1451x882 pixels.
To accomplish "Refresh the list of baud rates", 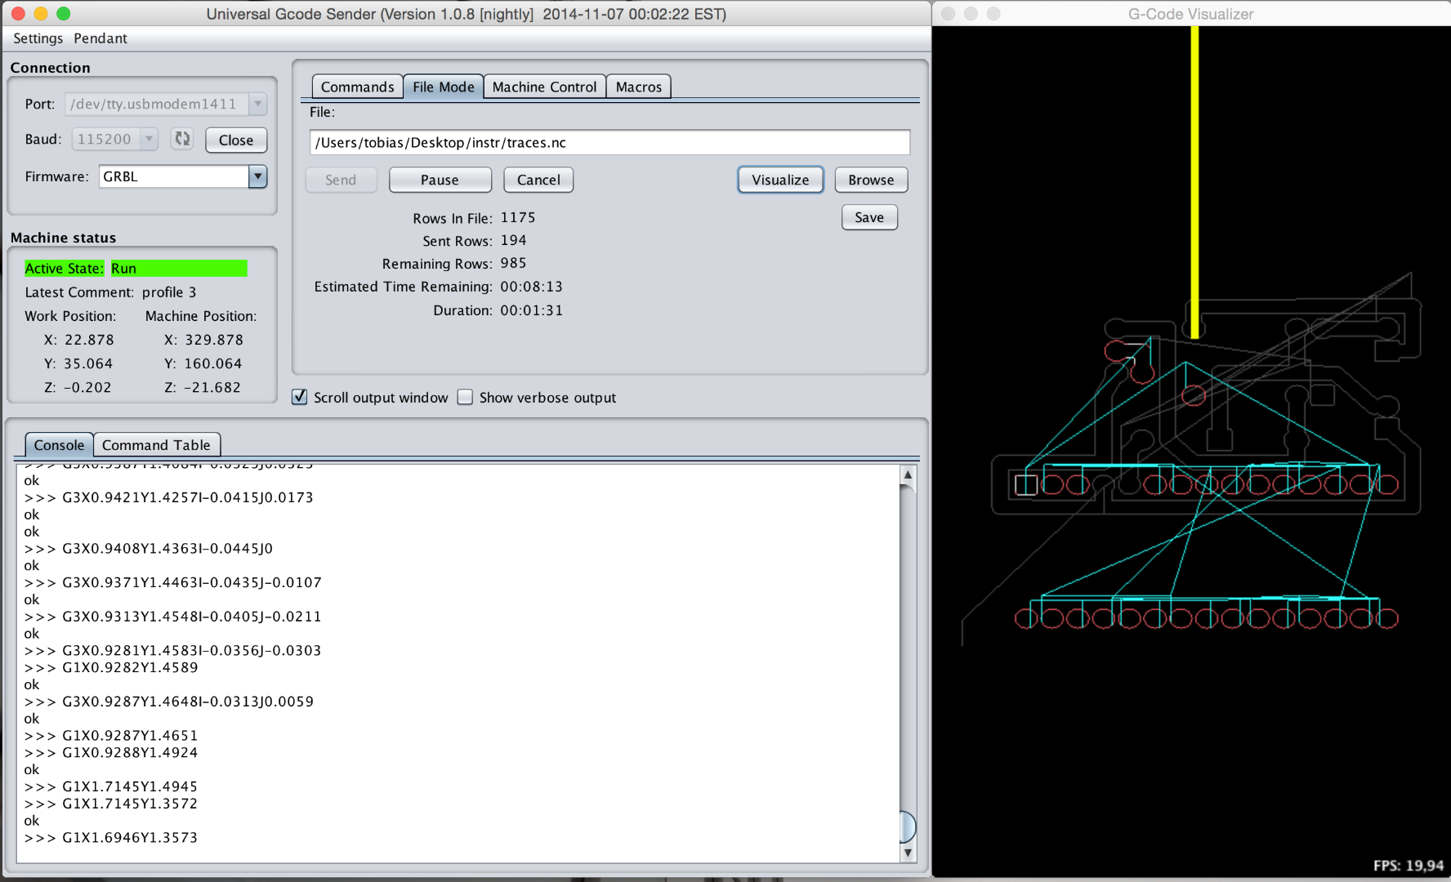I will point(181,139).
